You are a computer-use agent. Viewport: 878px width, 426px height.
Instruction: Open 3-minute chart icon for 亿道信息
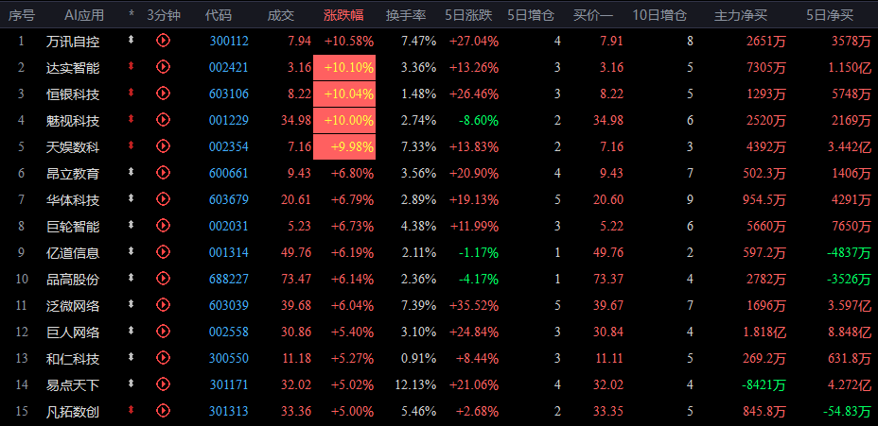point(163,251)
